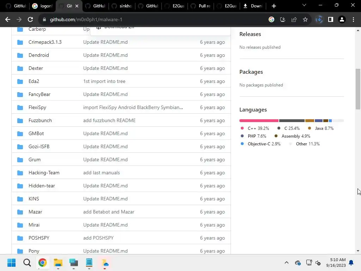Open File Explorer from the taskbar
Screen dimensions: 361x271
[x=58, y=263]
